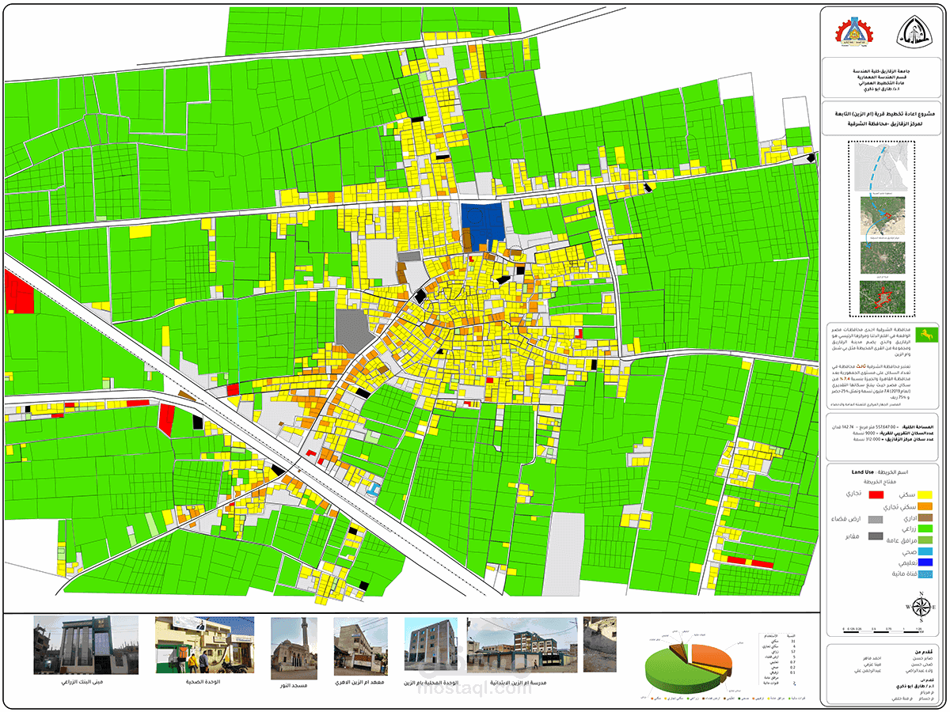Select the red تجاري legend swatch

(x=876, y=494)
